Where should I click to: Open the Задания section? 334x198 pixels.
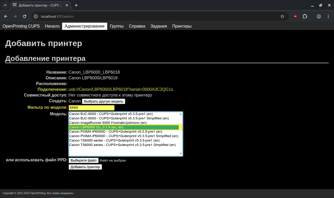tap(159, 26)
